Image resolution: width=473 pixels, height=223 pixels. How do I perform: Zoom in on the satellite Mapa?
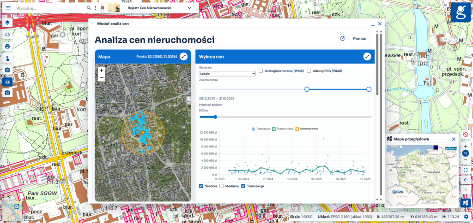102,70
